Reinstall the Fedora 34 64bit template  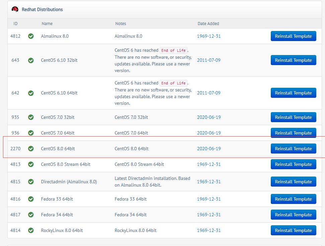(x=293, y=215)
